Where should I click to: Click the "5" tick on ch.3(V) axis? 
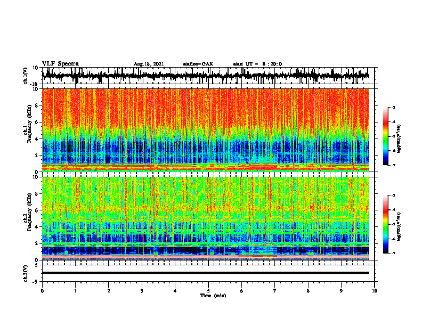click(37, 265)
